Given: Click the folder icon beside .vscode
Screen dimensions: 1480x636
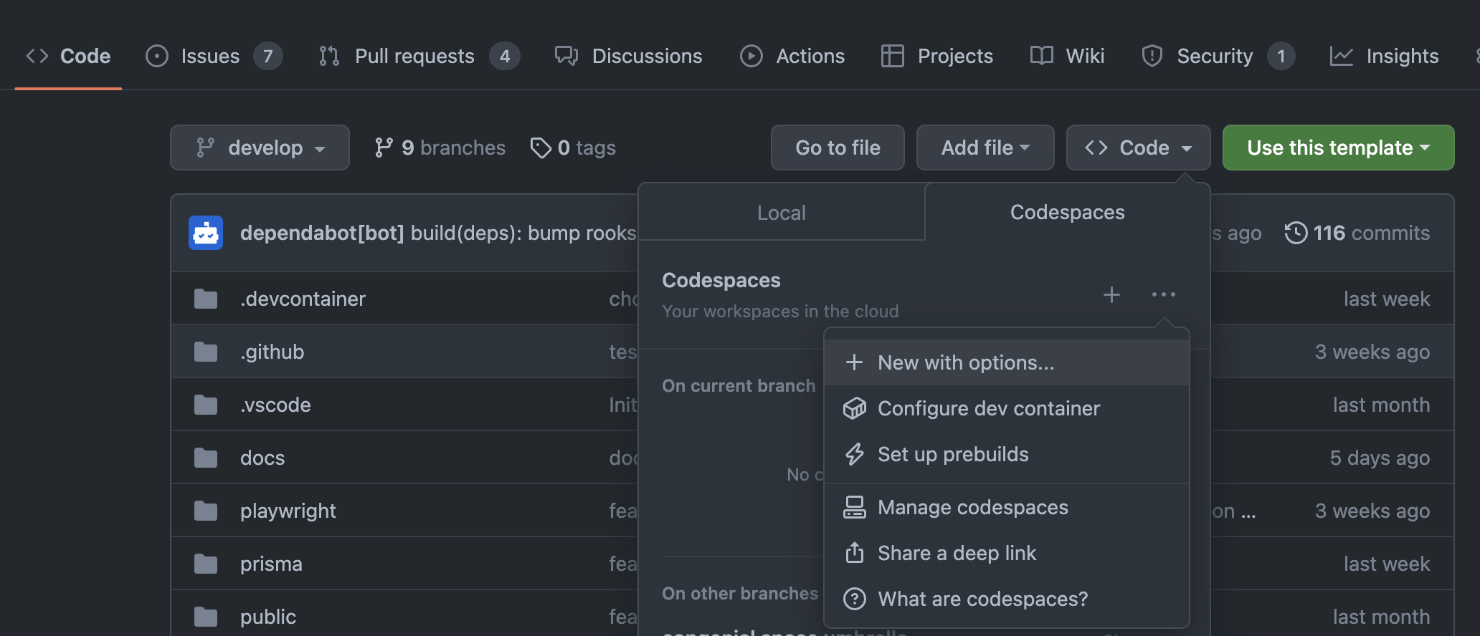Looking at the screenshot, I should click(206, 405).
